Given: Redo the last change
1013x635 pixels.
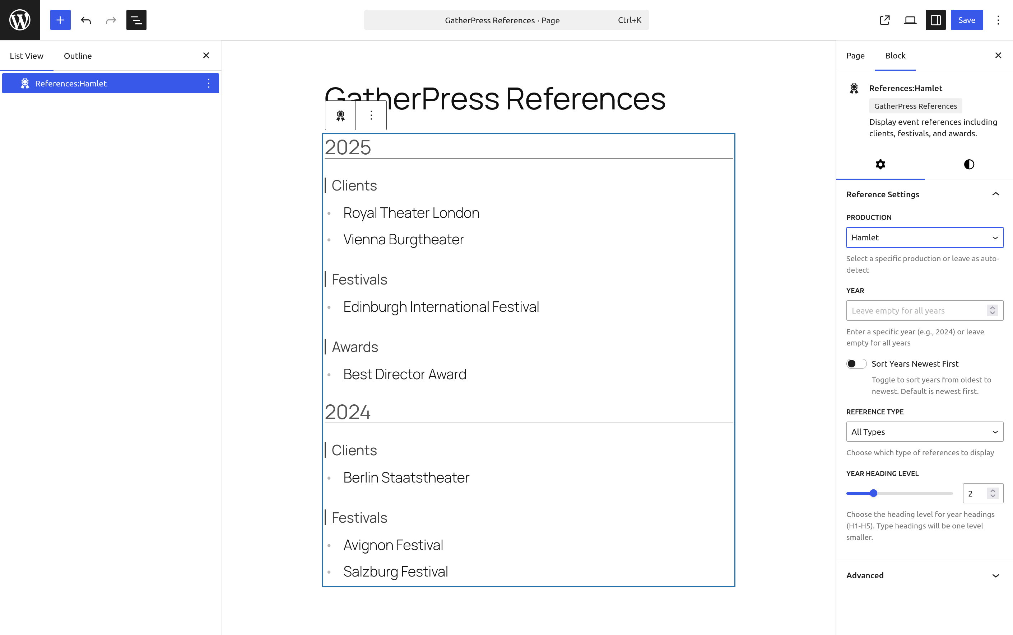Looking at the screenshot, I should tap(110, 20).
